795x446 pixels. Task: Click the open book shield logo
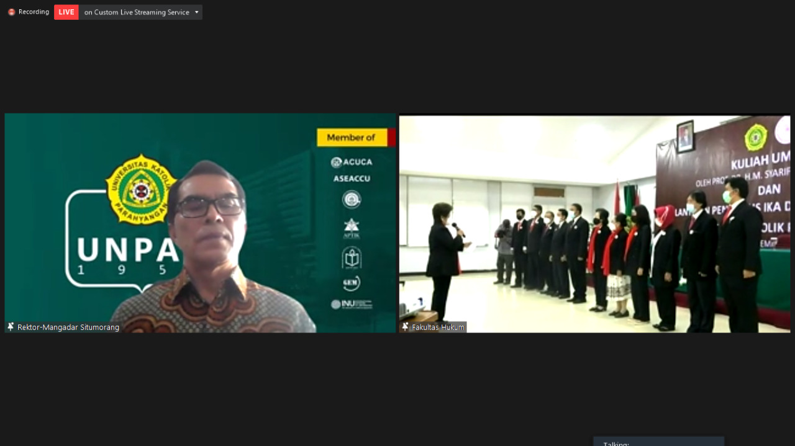352,257
